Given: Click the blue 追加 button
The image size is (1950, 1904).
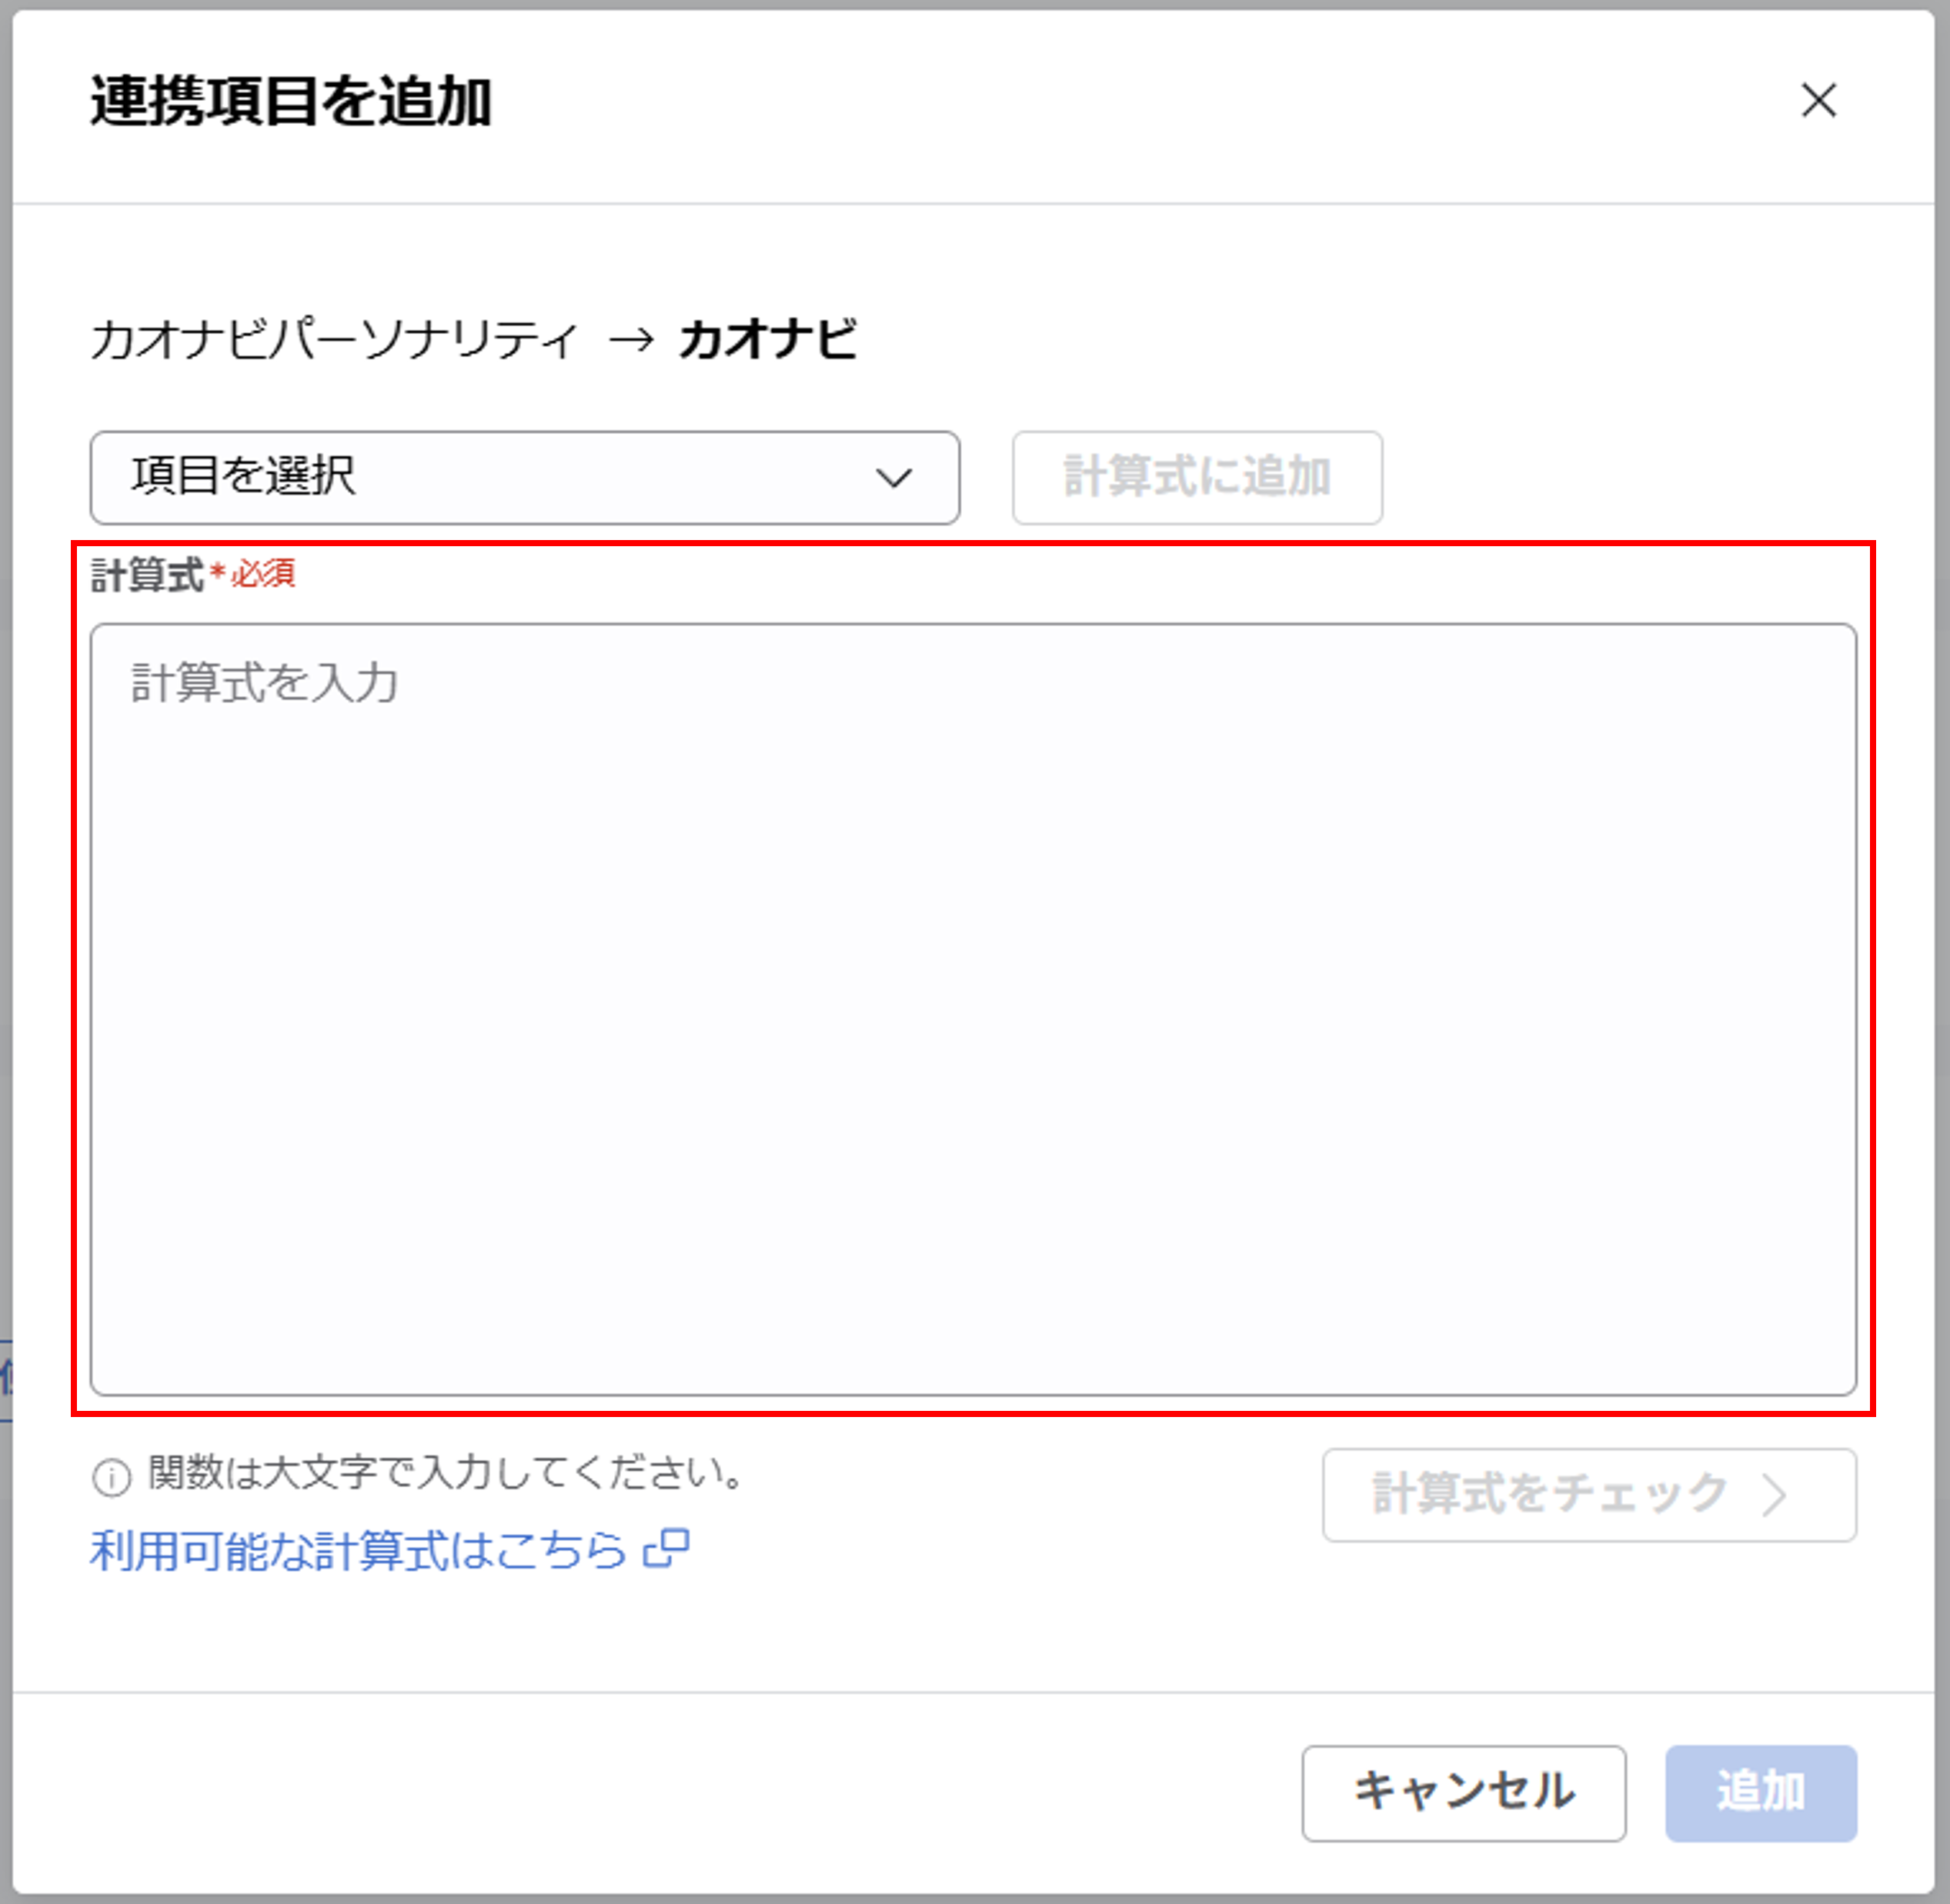Looking at the screenshot, I should coord(1761,1793).
